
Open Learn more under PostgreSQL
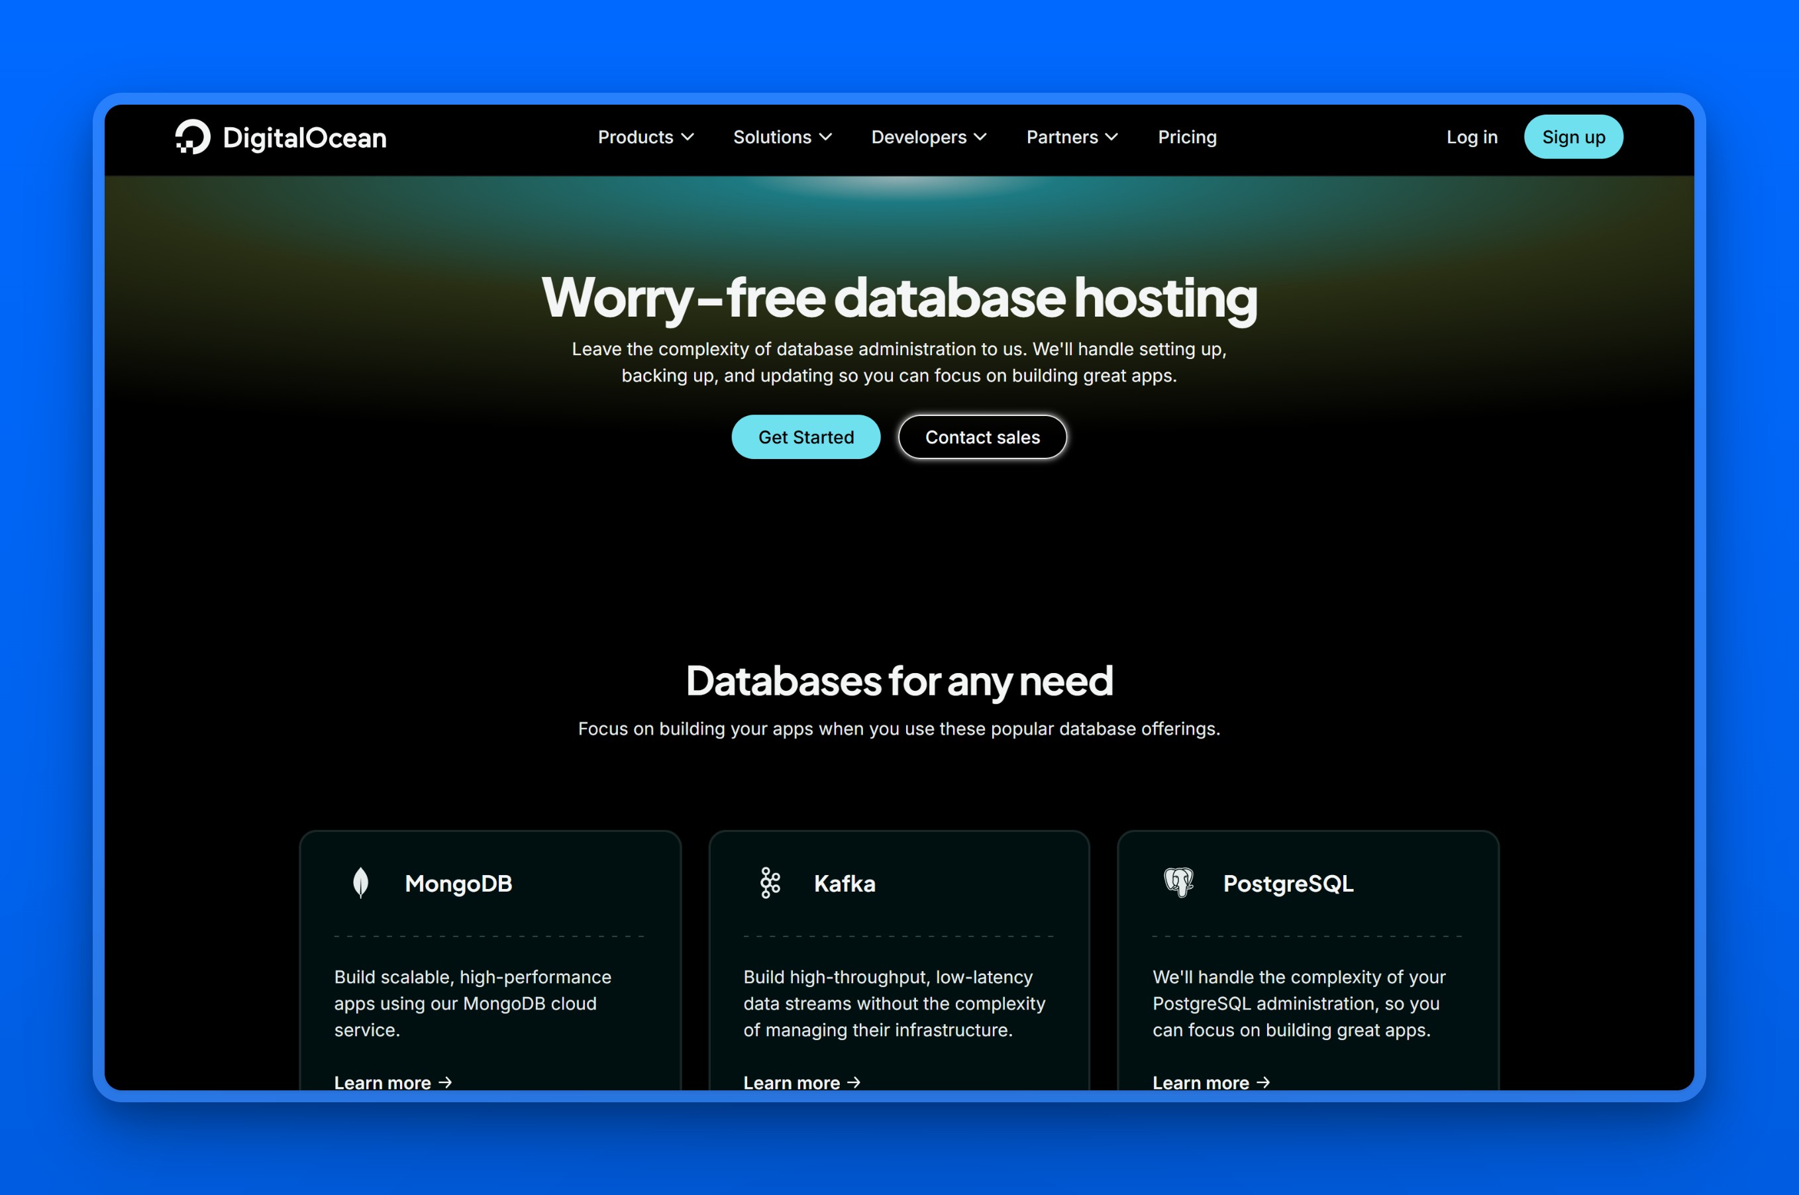tap(1211, 1082)
